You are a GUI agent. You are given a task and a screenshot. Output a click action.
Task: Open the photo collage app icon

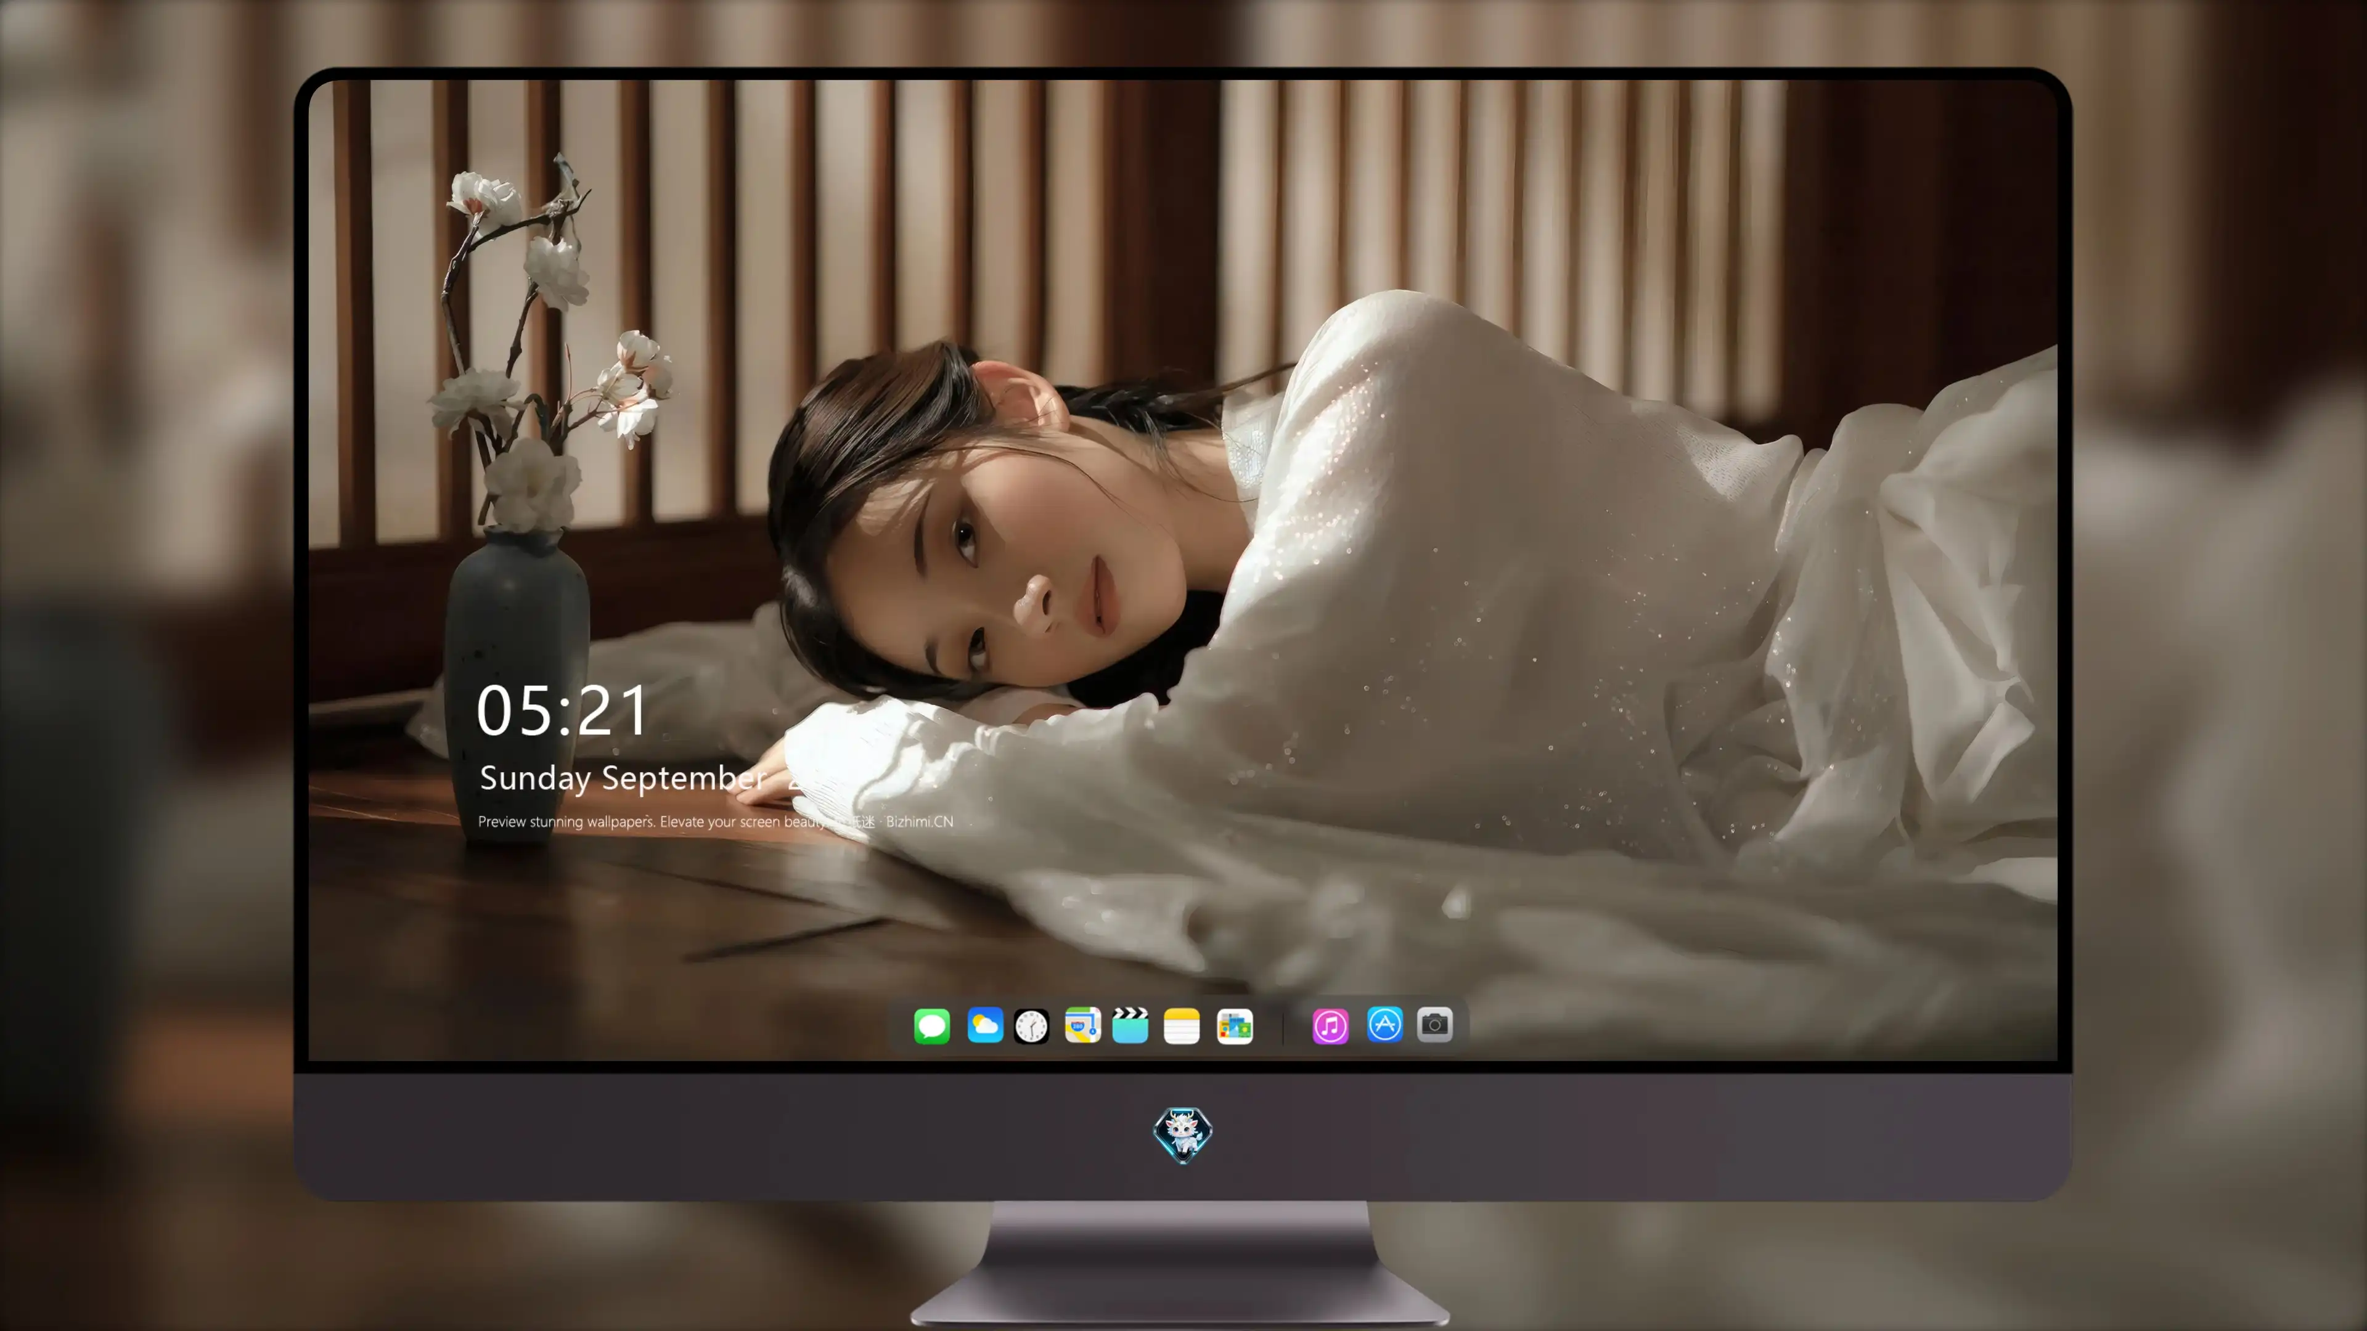coord(1235,1026)
